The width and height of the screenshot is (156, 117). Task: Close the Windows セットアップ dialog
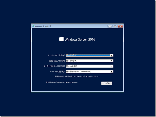click(120, 26)
